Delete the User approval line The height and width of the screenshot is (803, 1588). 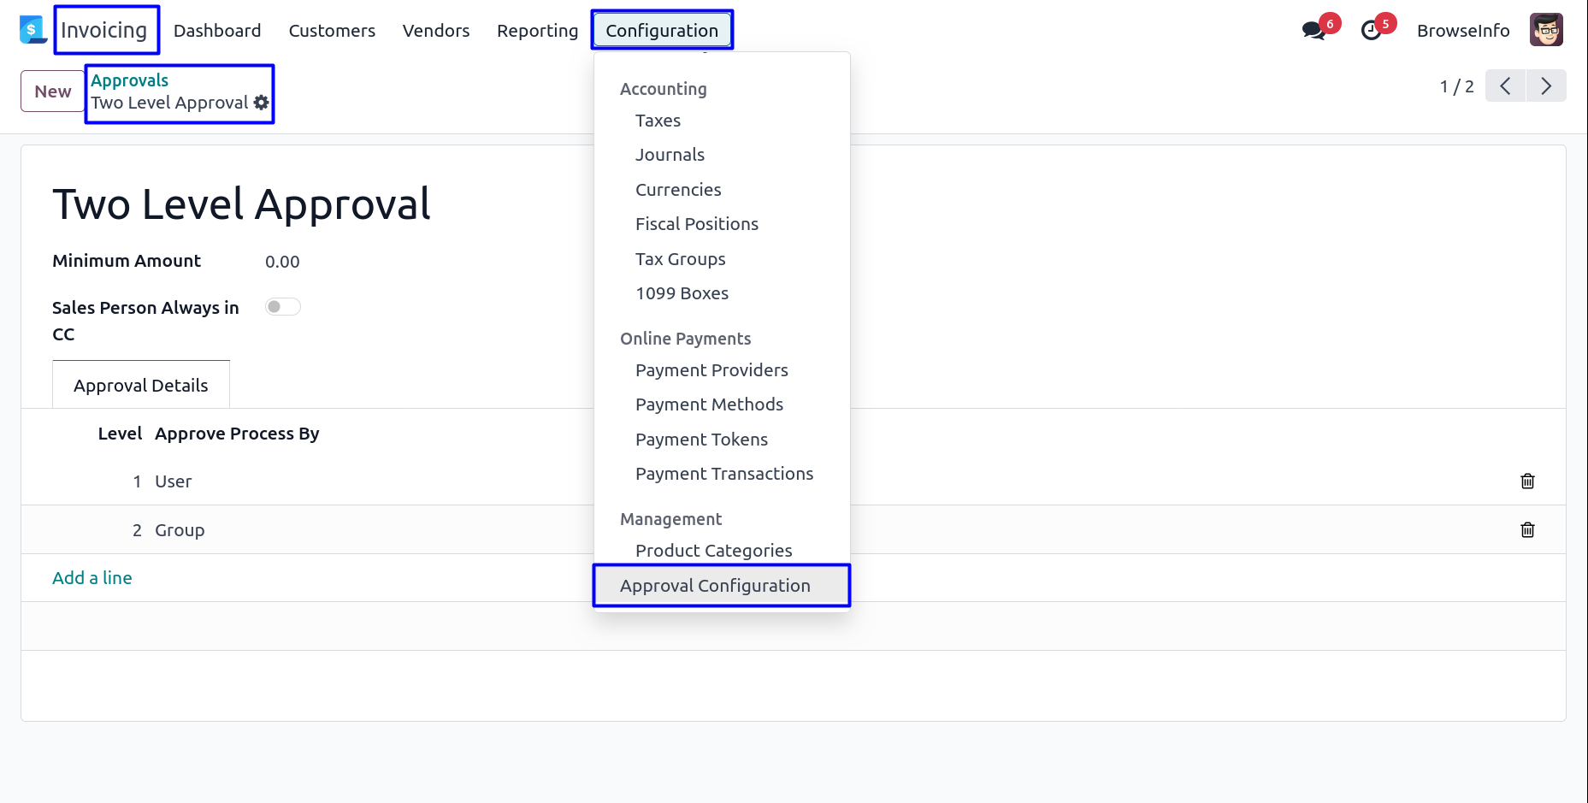pos(1527,481)
